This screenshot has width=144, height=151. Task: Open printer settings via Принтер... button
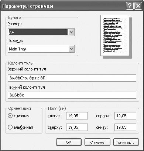(126, 142)
